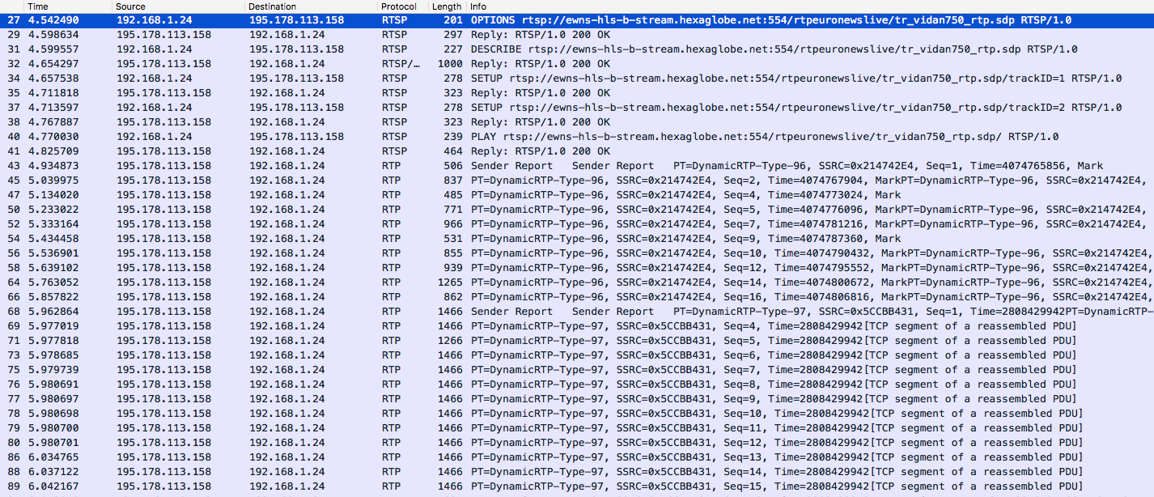The height and width of the screenshot is (497, 1154).
Task: Select RTP packet 80 at time 5.980701
Action: click(577, 443)
